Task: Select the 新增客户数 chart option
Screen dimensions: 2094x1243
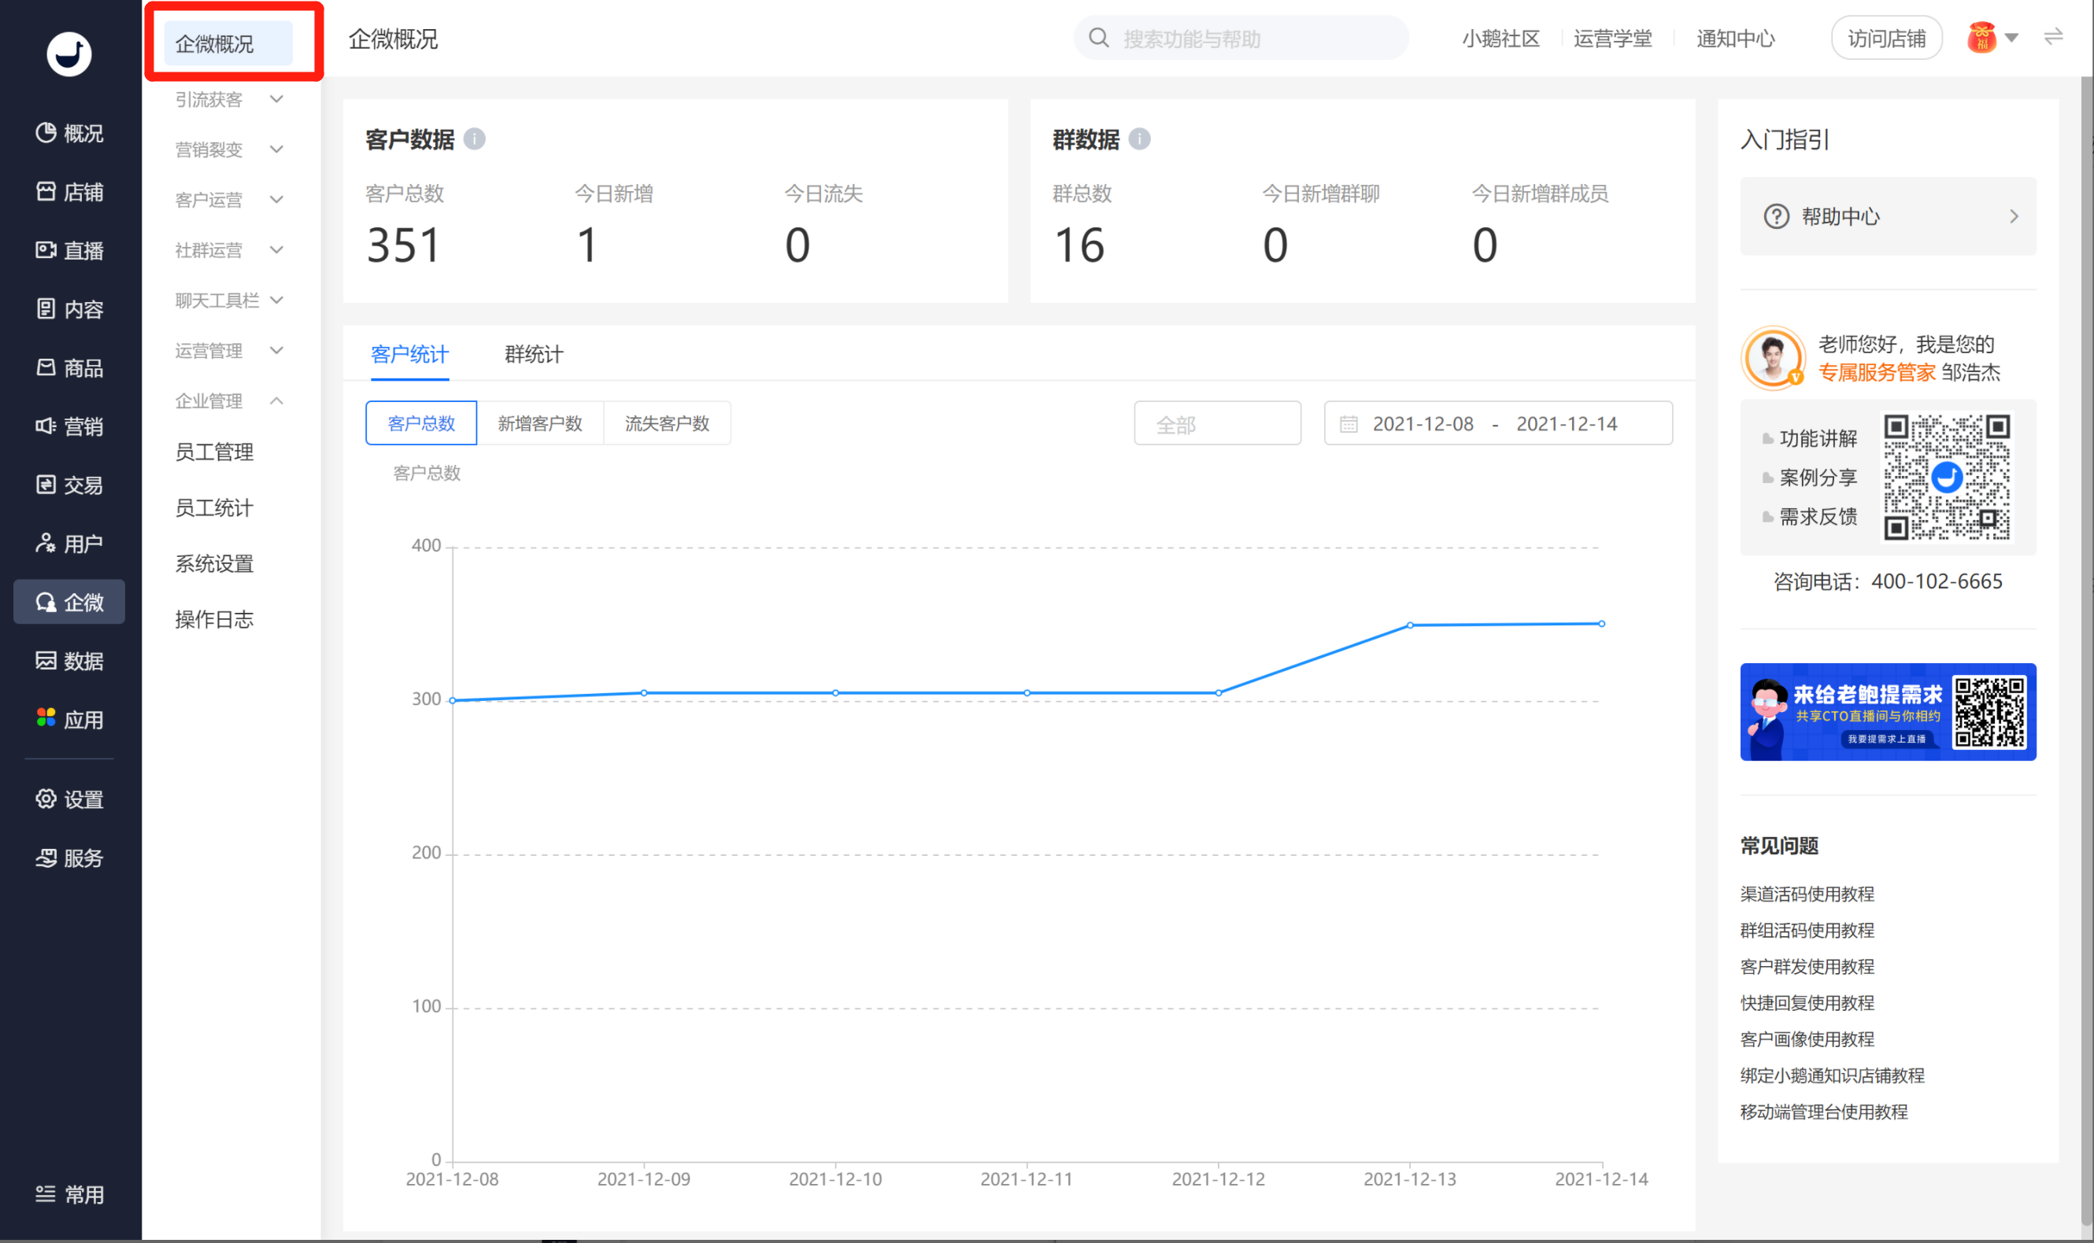Action: 539,423
